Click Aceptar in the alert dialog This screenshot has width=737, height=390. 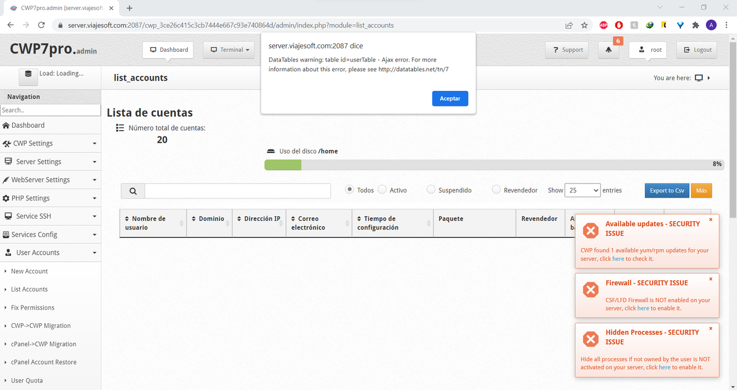click(x=450, y=98)
